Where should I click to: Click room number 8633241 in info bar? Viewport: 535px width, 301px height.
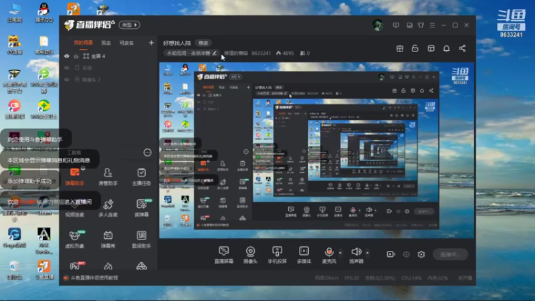coord(261,54)
